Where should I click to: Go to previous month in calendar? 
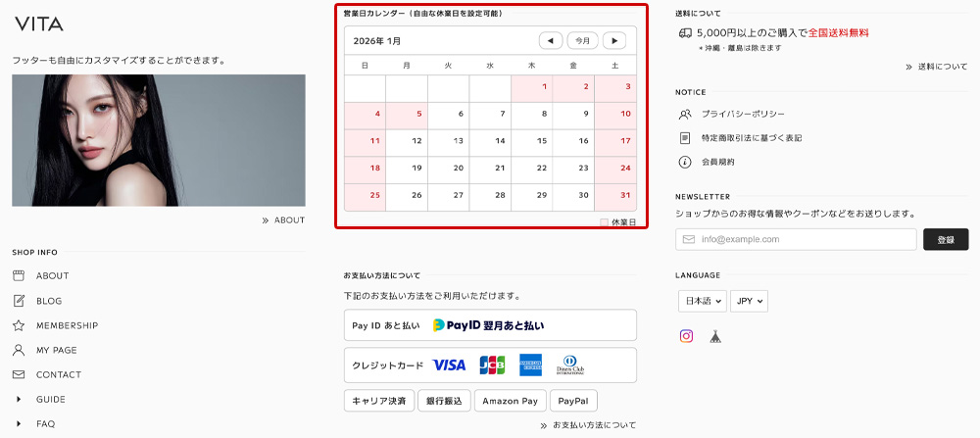point(551,41)
